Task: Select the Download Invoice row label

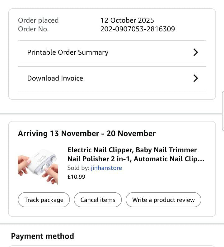Action: click(x=55, y=78)
